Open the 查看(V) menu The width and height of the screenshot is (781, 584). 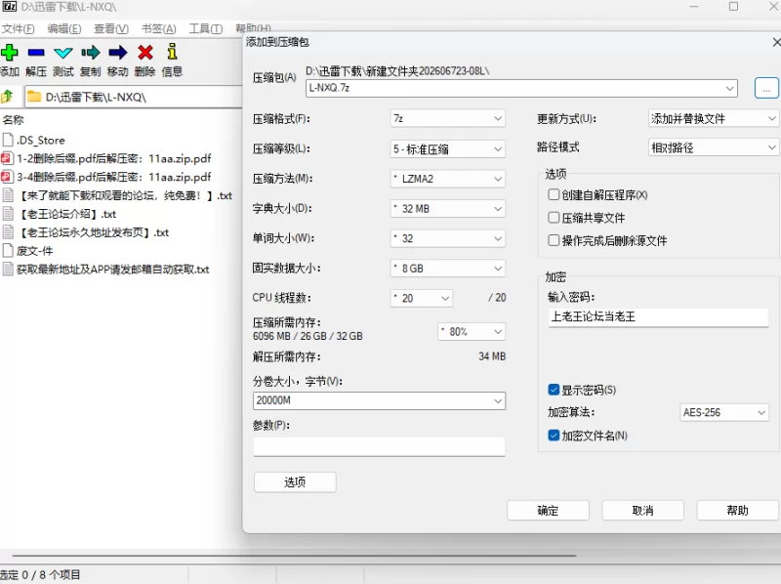click(111, 29)
